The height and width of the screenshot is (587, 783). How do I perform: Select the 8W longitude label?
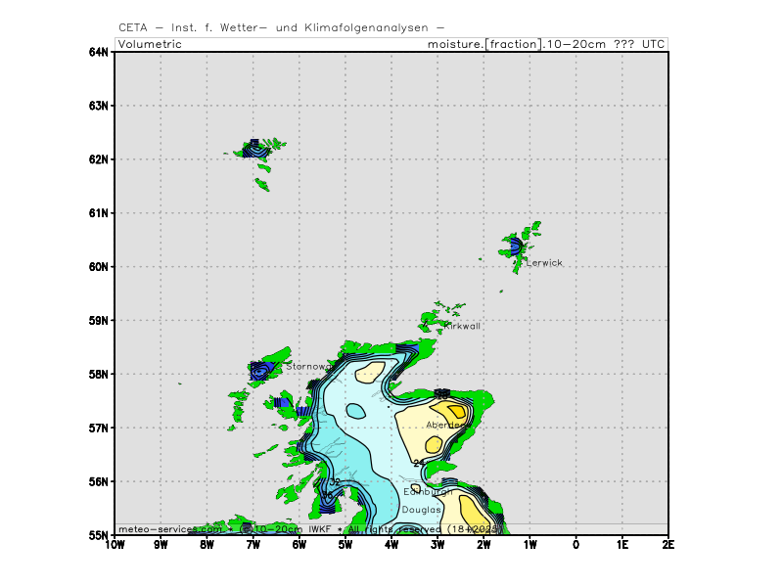click(207, 545)
